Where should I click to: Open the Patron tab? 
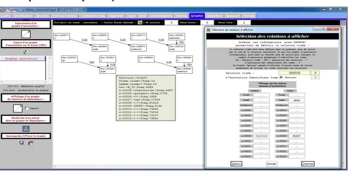point(181,16)
